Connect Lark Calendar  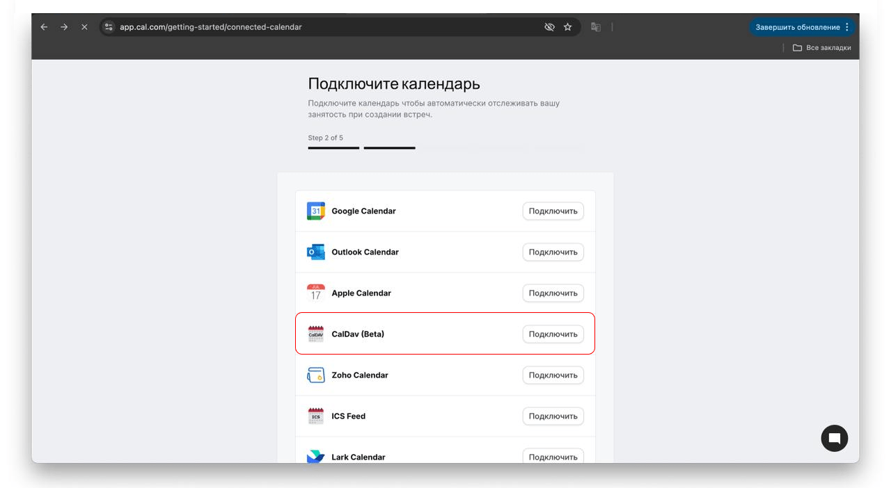(553, 456)
